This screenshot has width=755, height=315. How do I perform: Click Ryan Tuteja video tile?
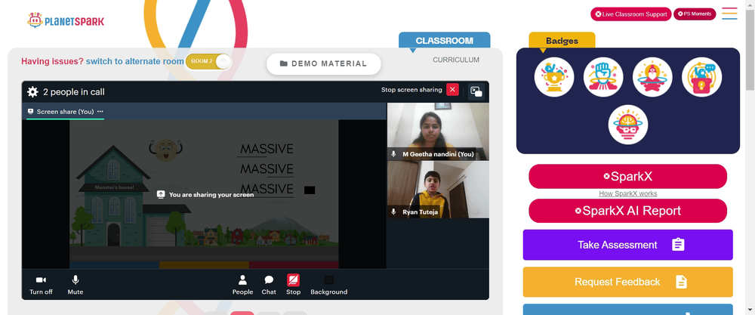pos(438,190)
